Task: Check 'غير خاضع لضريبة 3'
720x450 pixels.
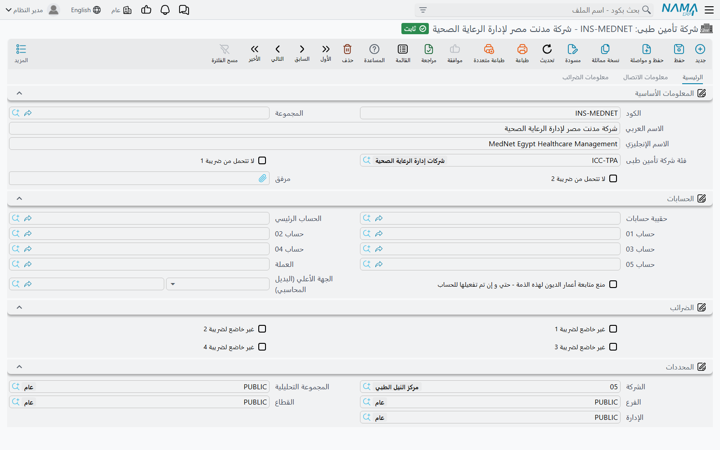Action: (x=613, y=347)
